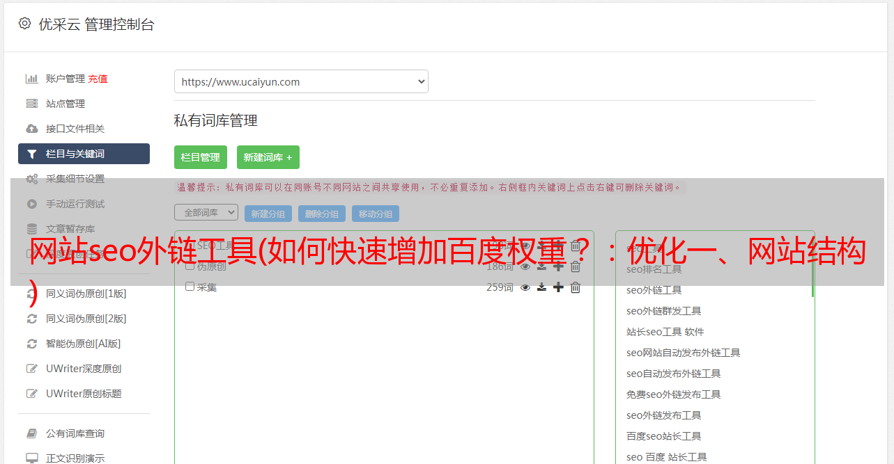Click the 新建分组 button
The height and width of the screenshot is (464, 894).
pyautogui.click(x=268, y=214)
